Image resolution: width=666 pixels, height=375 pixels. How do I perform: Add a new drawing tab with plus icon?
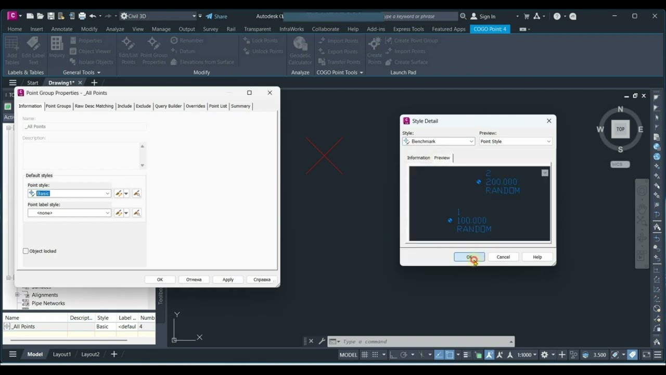point(94,83)
